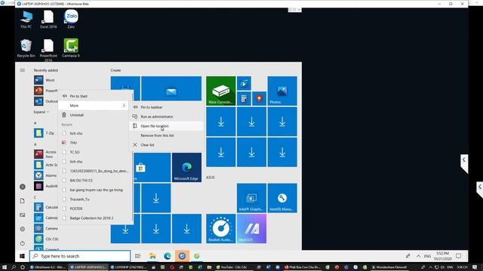Switch to Wondershare Filmora taskbar window
483x271 pixels.
(x=389, y=267)
